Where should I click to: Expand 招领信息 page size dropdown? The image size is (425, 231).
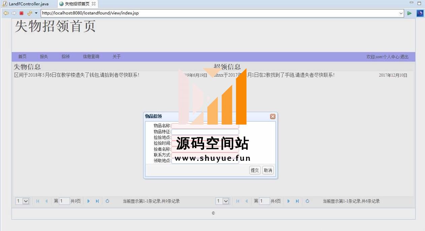226,201
